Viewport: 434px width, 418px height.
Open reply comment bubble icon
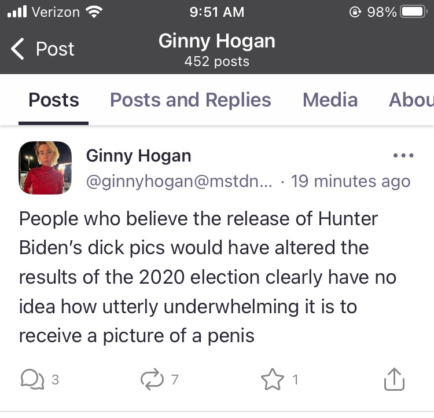tap(32, 379)
